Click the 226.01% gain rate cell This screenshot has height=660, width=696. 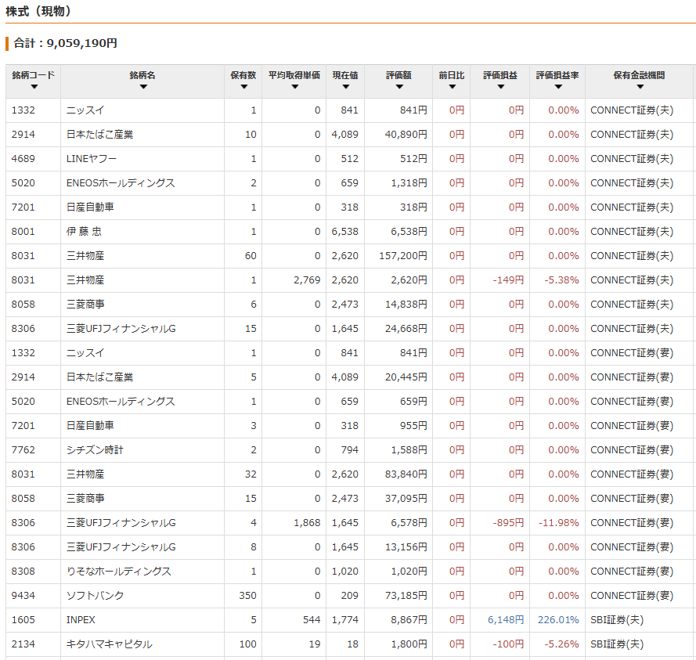coord(557,620)
